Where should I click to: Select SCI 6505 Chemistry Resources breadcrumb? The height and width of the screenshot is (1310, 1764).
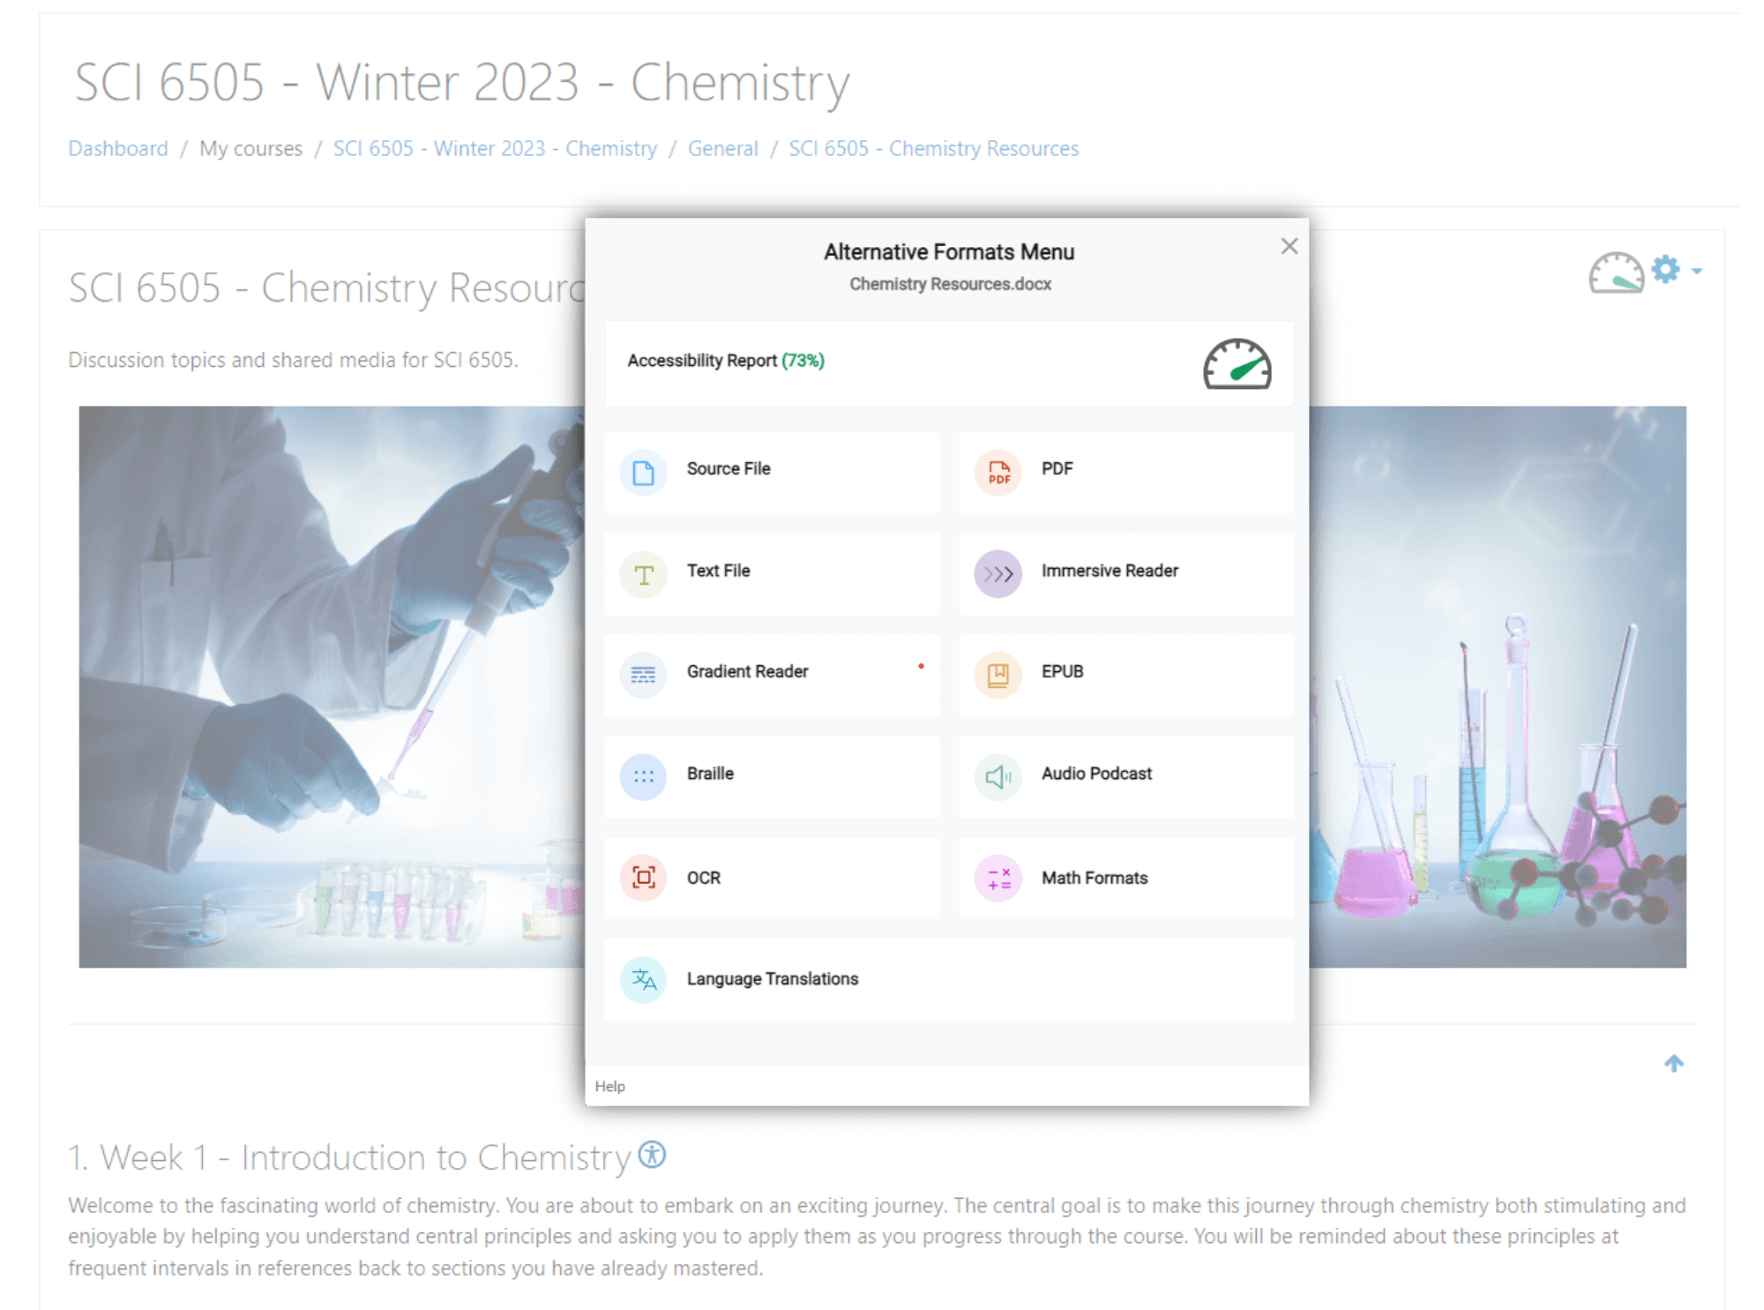[931, 147]
